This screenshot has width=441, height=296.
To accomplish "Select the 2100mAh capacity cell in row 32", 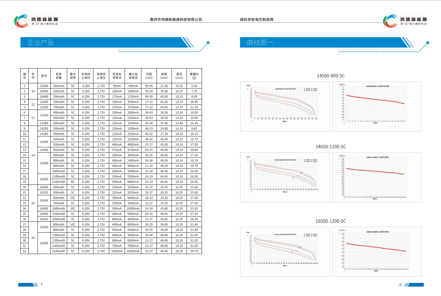I will click(x=58, y=251).
